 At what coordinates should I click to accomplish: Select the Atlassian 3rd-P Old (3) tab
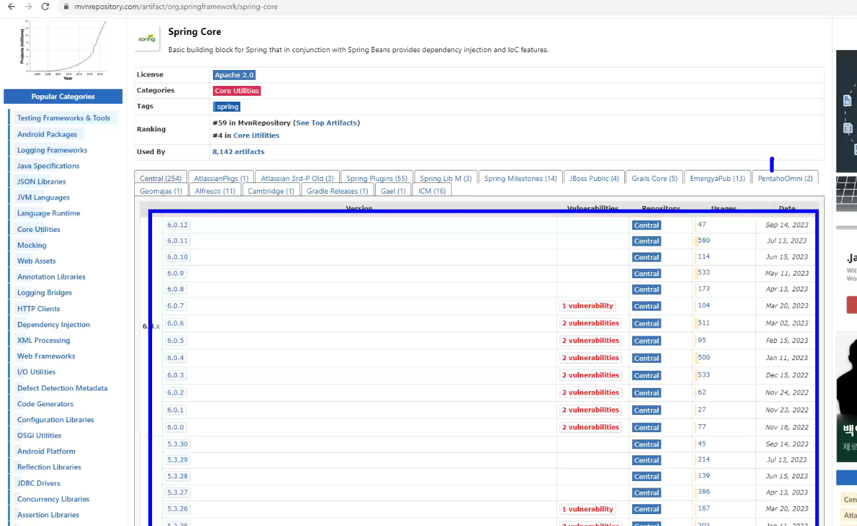click(x=297, y=178)
